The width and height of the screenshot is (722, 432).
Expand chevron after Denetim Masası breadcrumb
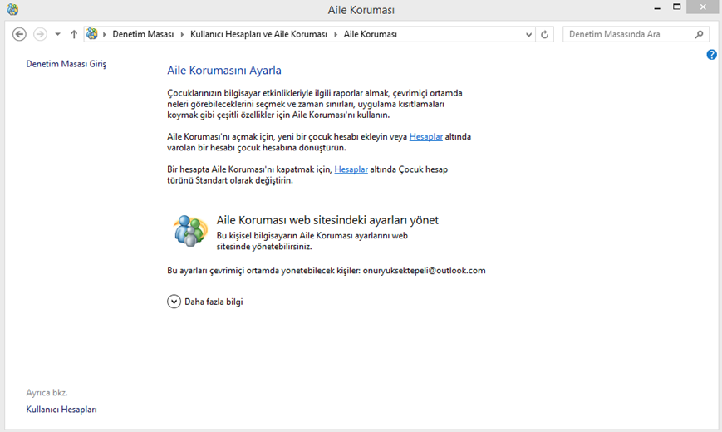pyautogui.click(x=182, y=35)
